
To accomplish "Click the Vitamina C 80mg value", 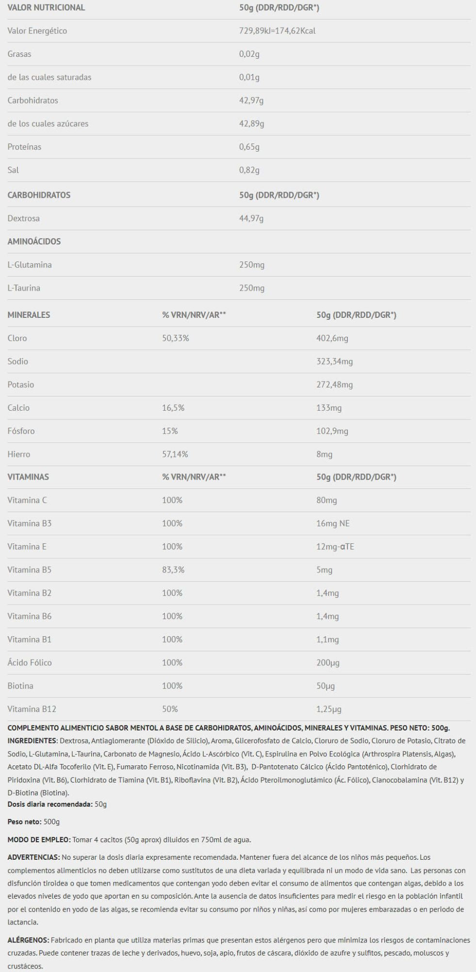I will pos(327,501).
